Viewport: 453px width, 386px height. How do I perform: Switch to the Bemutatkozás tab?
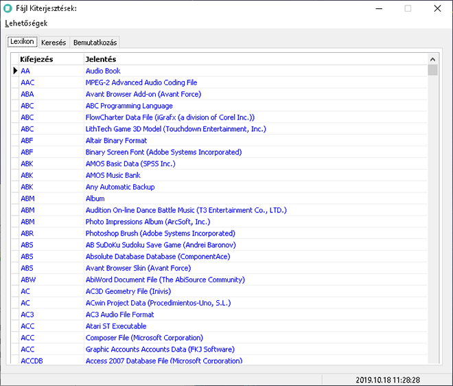click(x=95, y=43)
